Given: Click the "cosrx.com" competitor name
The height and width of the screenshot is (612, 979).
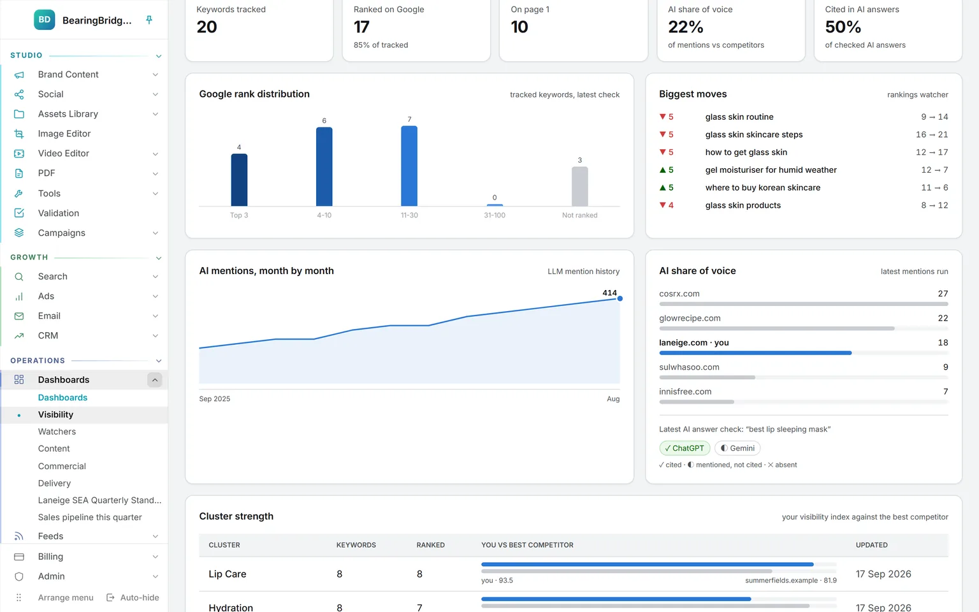Looking at the screenshot, I should point(679,294).
